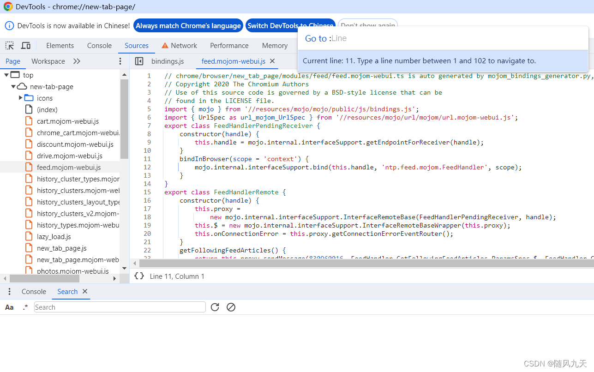Toggle the device toolbar icon

(x=26, y=46)
